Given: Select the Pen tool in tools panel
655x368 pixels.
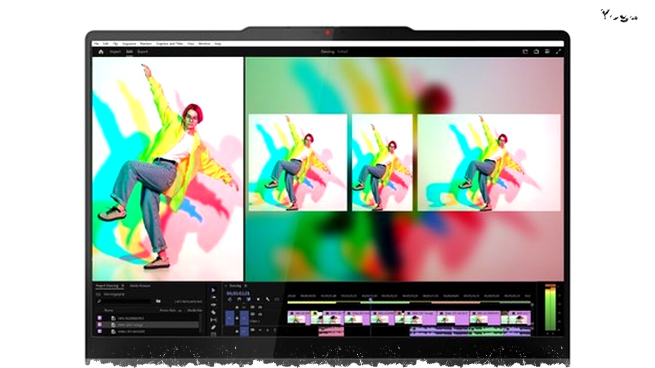Looking at the screenshot, I should pos(213,327).
